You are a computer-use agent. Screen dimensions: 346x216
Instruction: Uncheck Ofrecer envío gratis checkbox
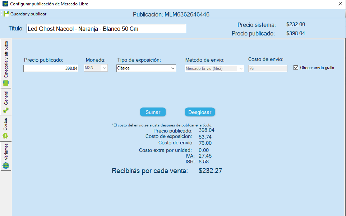pyautogui.click(x=296, y=68)
